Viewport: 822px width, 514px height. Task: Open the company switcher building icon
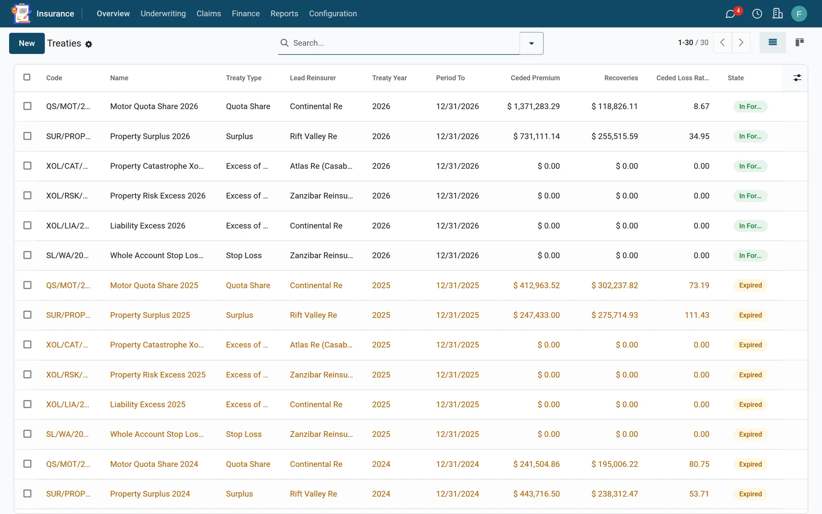pyautogui.click(x=777, y=14)
